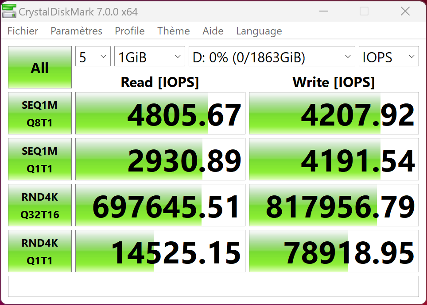Screen dimensions: 427x305
Task: Click the SEQ1M Q8T1 write value 4207.92
Action: tap(334, 113)
